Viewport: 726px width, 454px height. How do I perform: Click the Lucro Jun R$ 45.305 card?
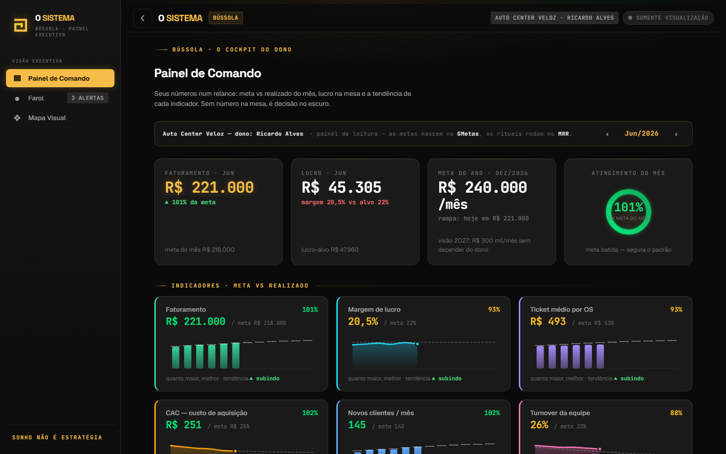pos(355,212)
